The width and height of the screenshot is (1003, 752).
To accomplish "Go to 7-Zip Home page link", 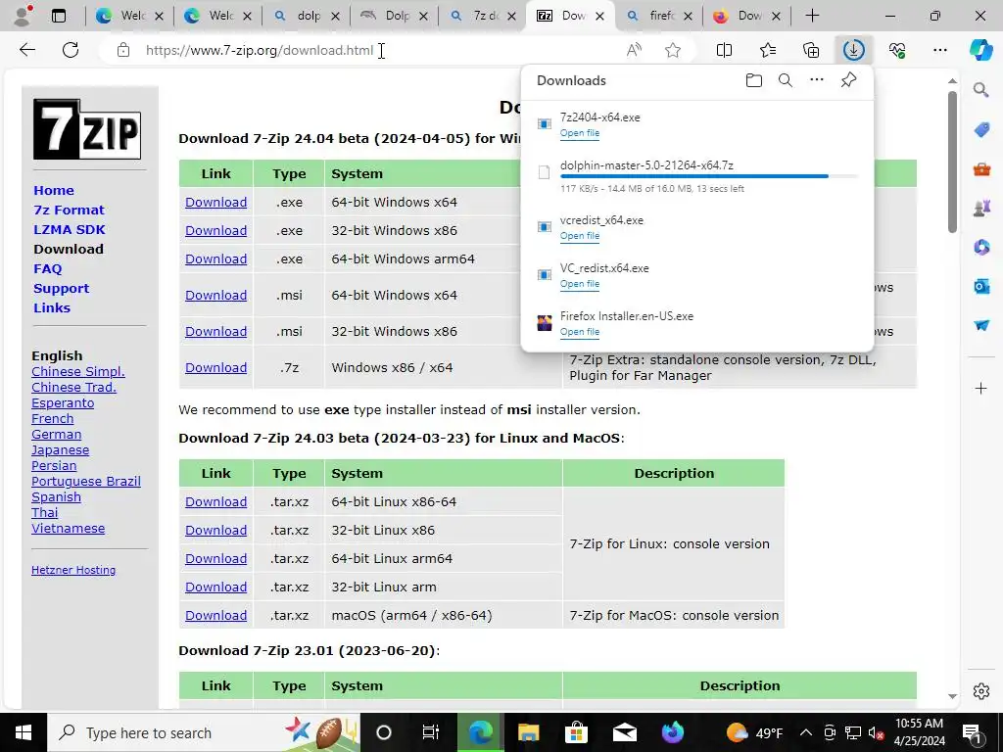I will pyautogui.click(x=54, y=191).
